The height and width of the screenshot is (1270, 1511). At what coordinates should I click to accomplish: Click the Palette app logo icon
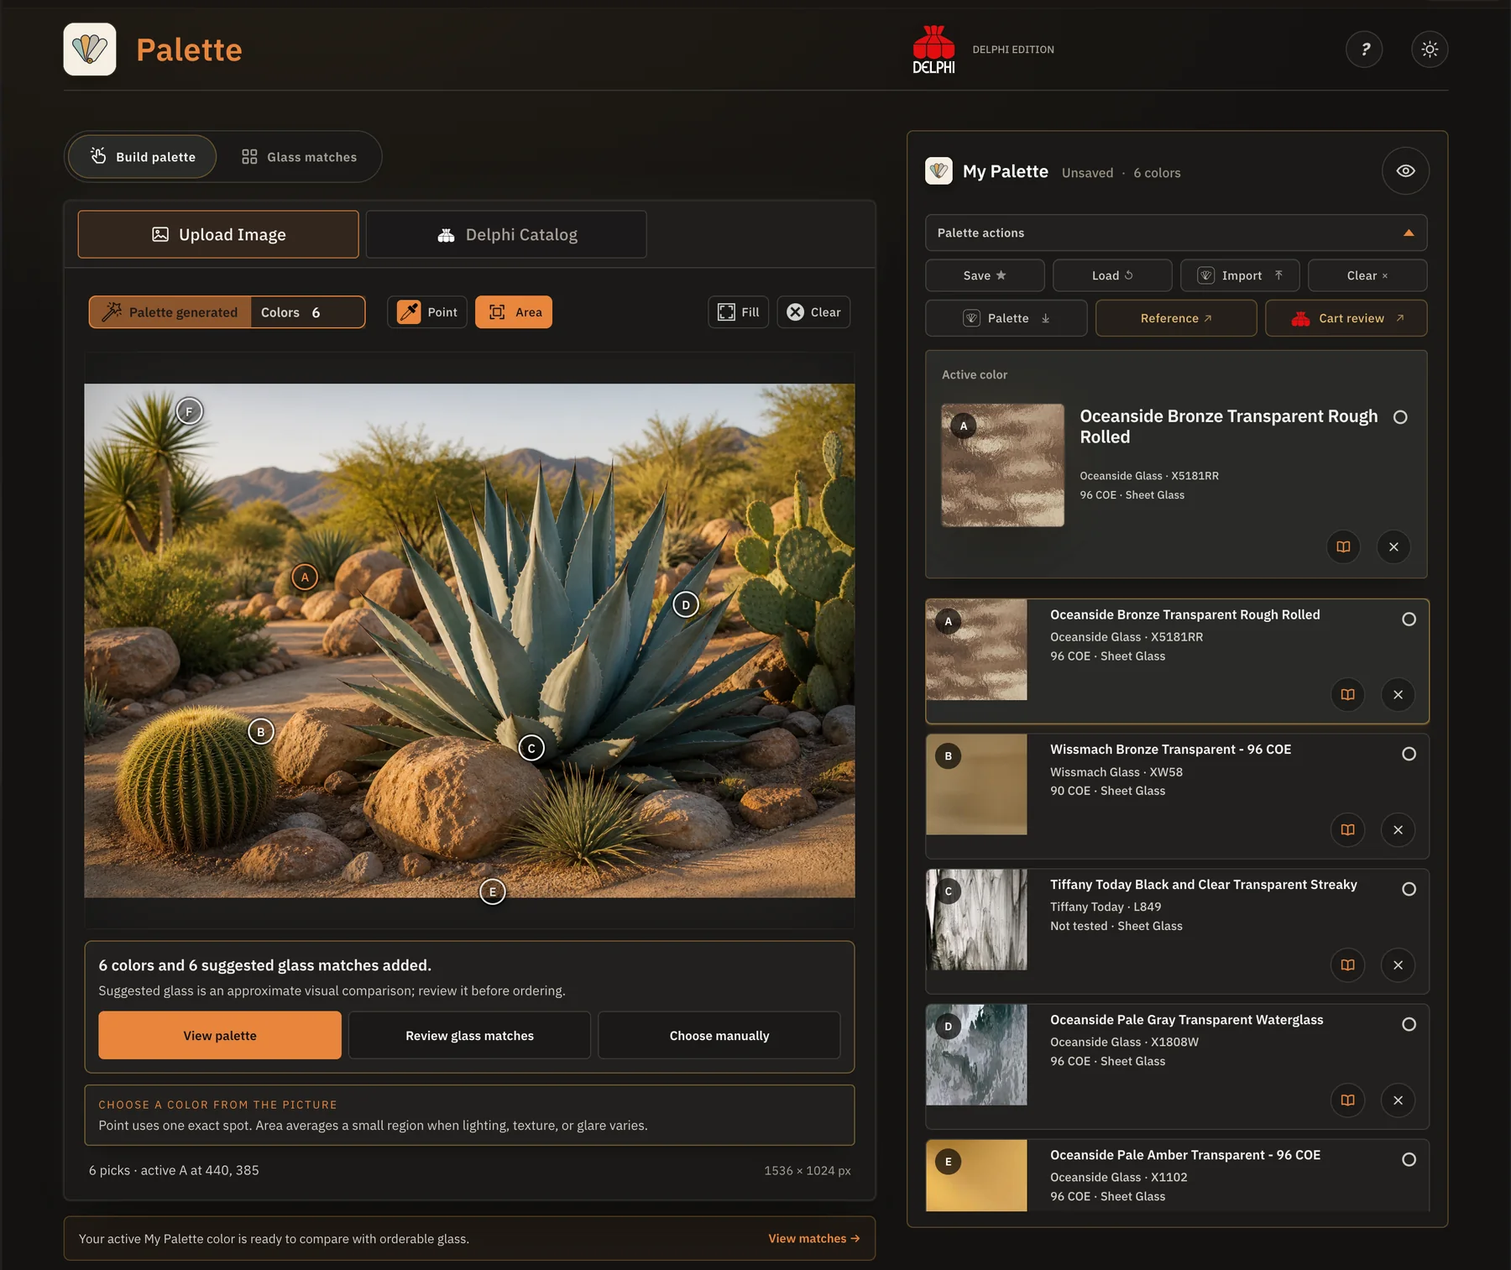[90, 50]
